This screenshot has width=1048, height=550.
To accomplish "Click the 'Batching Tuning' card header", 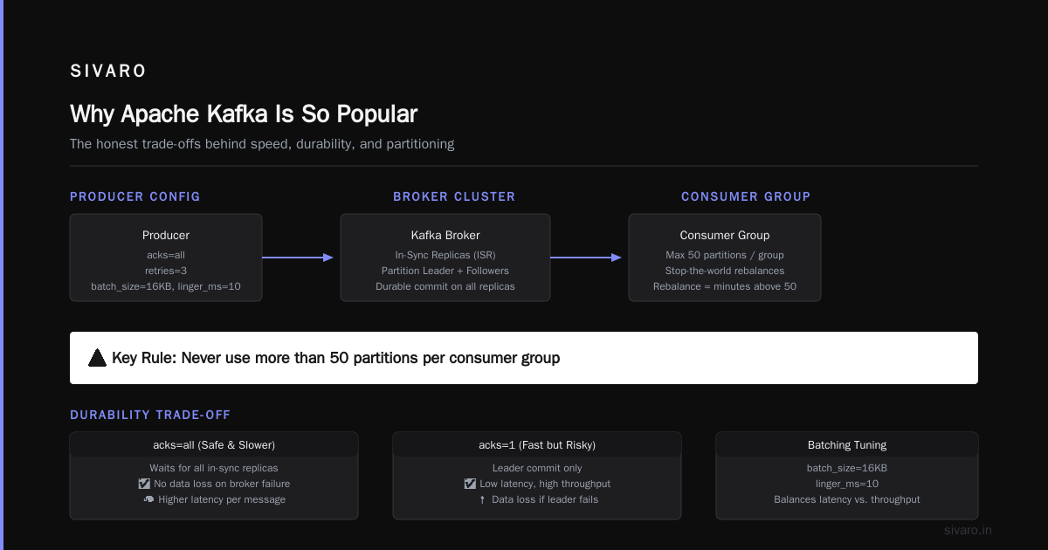I will 847,444.
